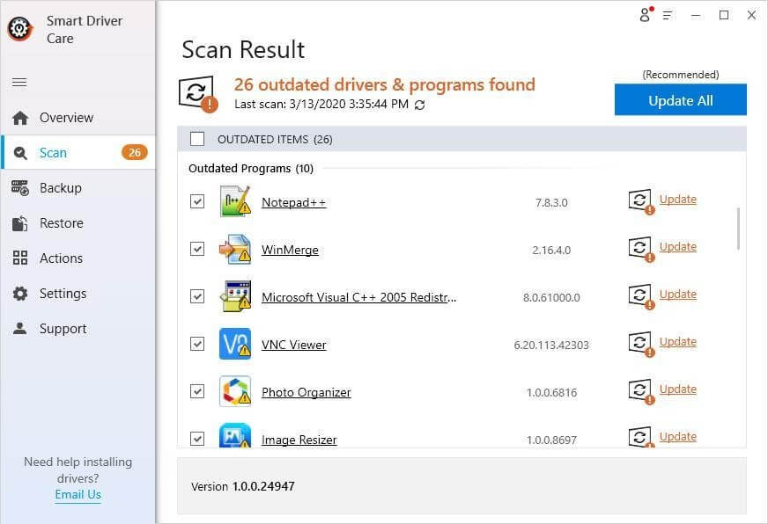Click the results list vertical scrollbar
Image resolution: width=768 pixels, height=524 pixels.
click(738, 229)
